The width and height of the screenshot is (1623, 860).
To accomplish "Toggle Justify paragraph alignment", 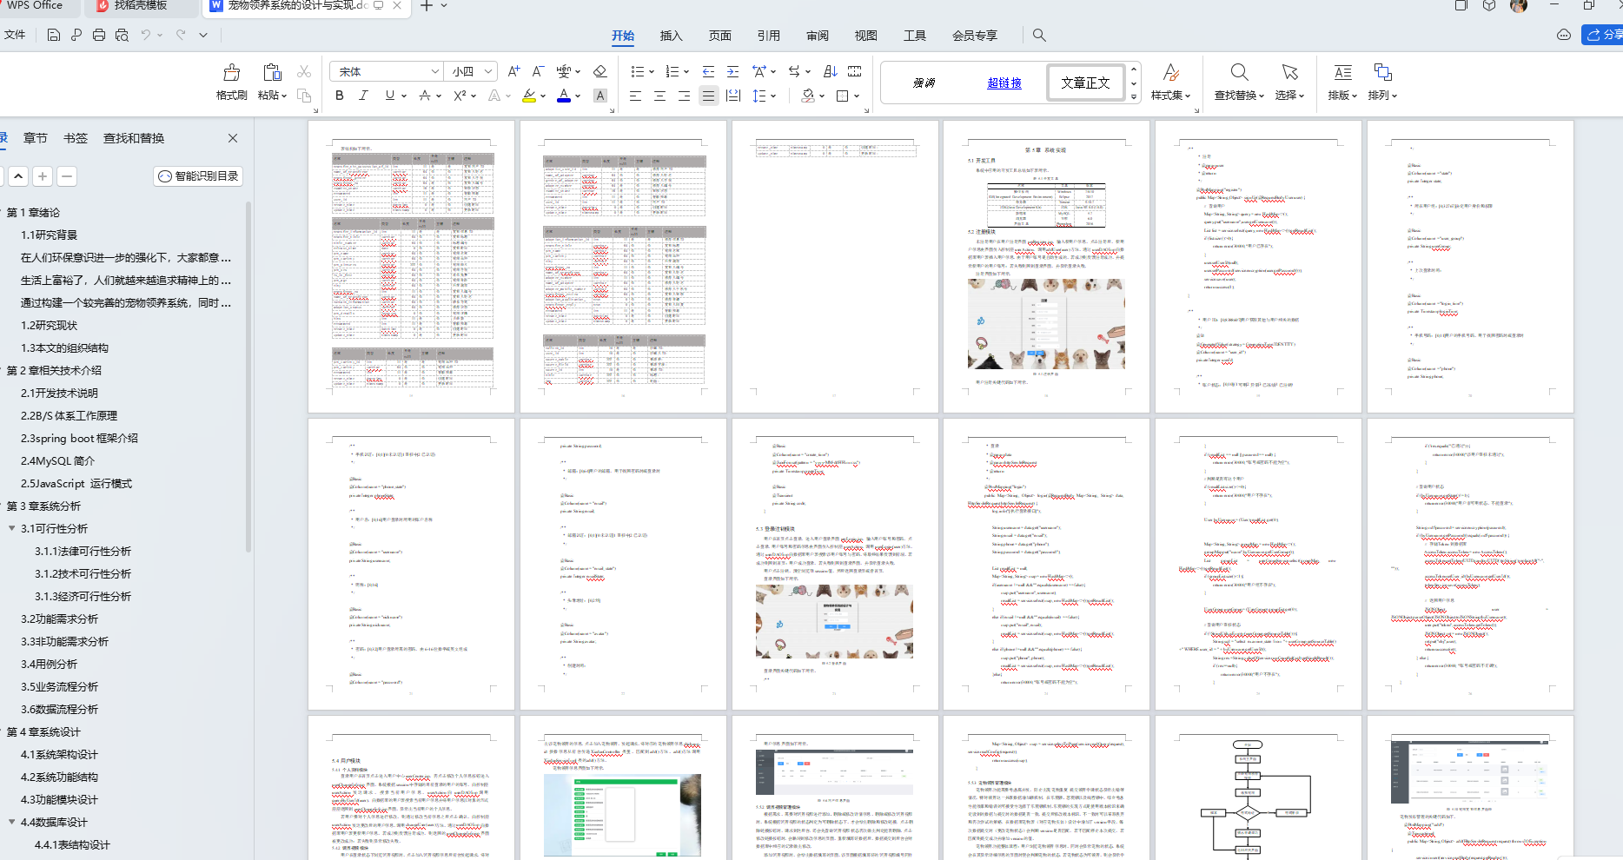I will coord(708,96).
